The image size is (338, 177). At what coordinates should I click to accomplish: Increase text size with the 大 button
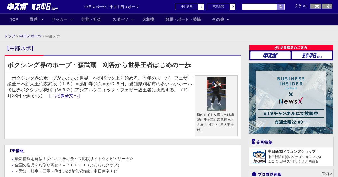315,6
